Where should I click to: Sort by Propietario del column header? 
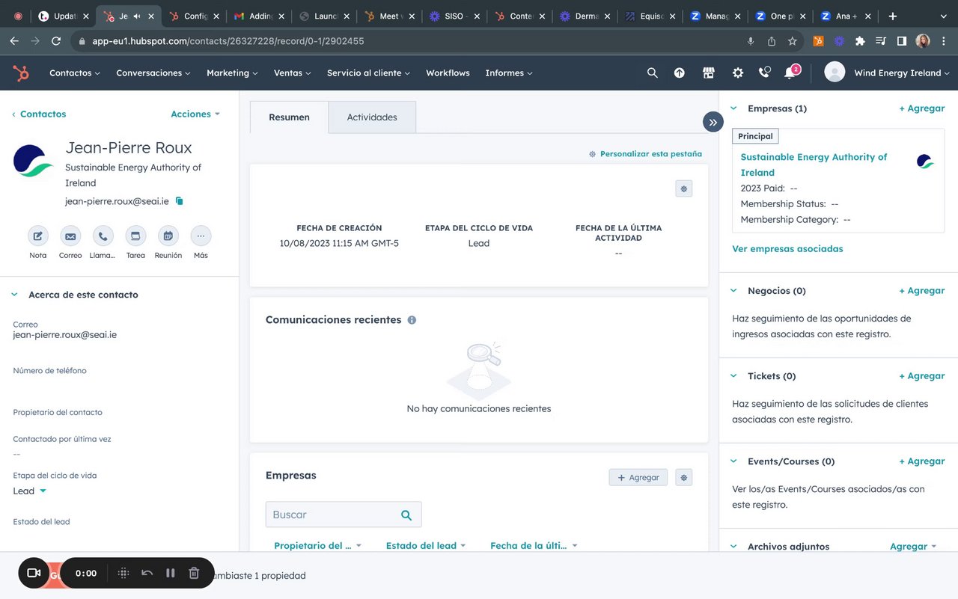click(x=317, y=546)
